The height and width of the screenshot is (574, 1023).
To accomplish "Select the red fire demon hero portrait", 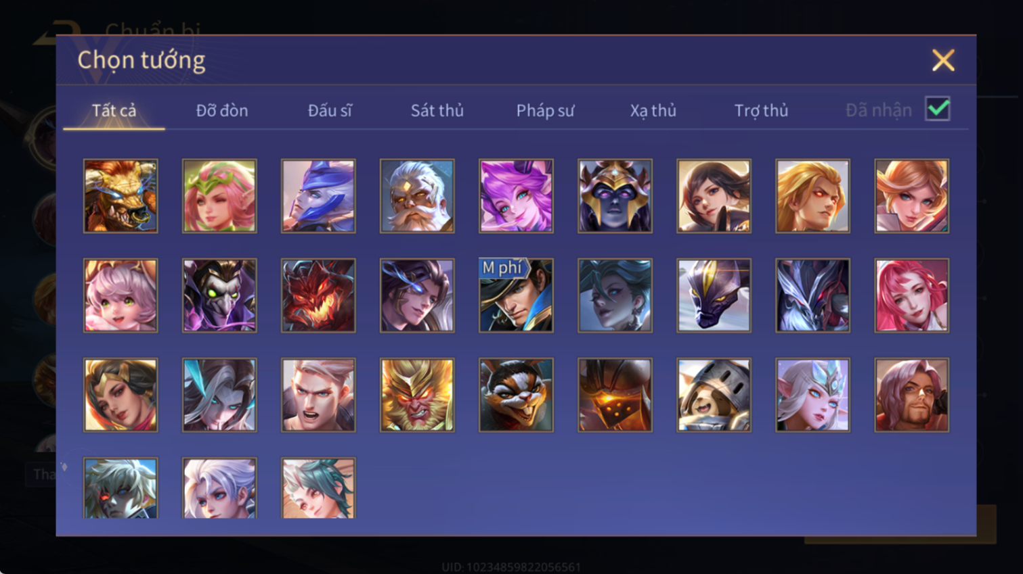I will (318, 295).
